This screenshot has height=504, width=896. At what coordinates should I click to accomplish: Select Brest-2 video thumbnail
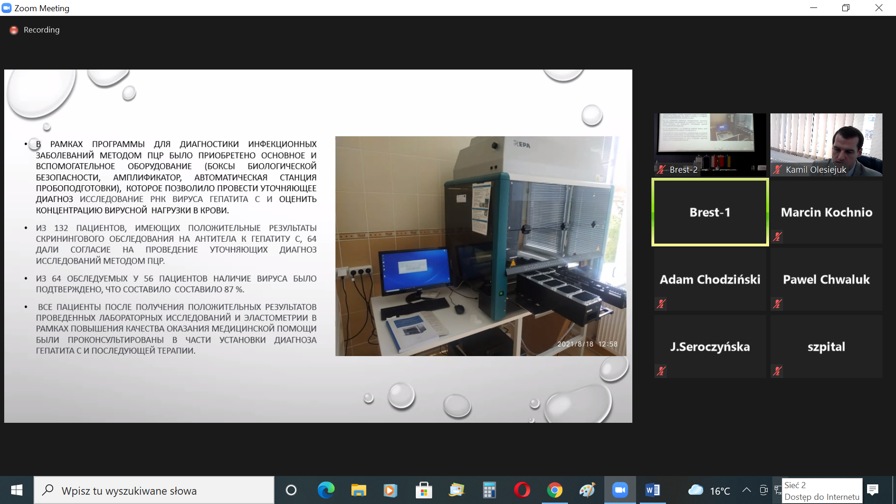pos(710,145)
